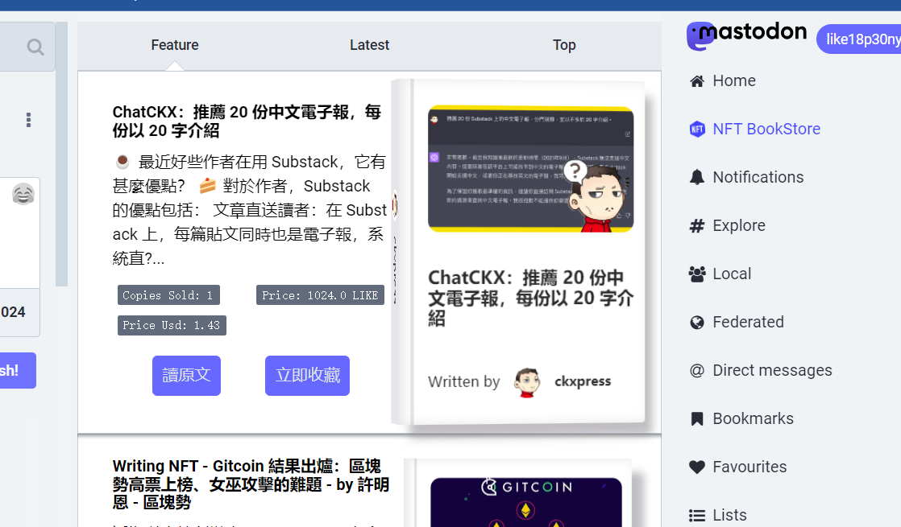Switch to the Feature tab

point(175,45)
